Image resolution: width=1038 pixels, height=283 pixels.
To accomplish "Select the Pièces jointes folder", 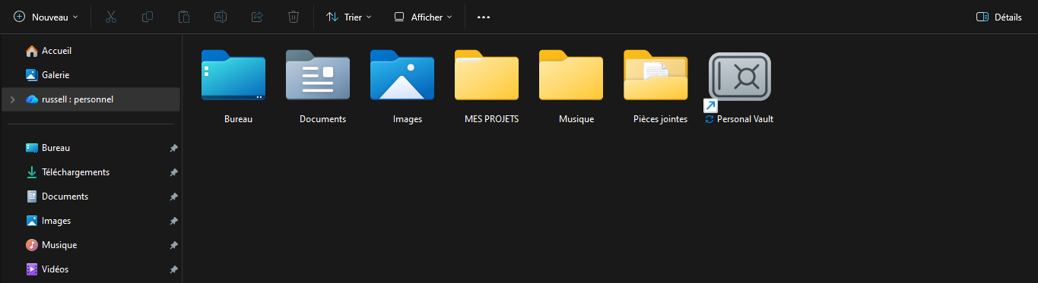I will (655, 75).
